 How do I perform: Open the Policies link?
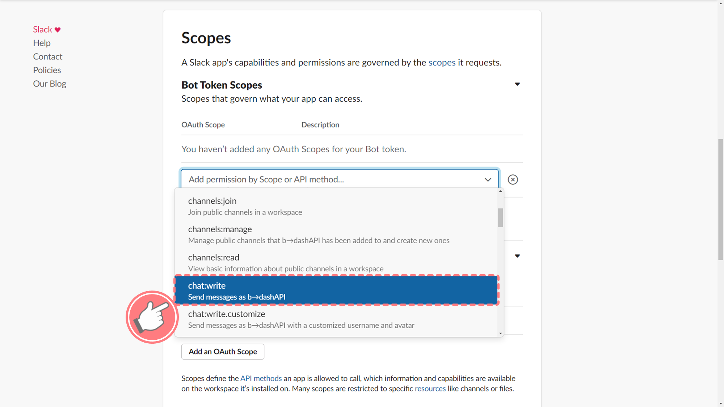point(47,70)
